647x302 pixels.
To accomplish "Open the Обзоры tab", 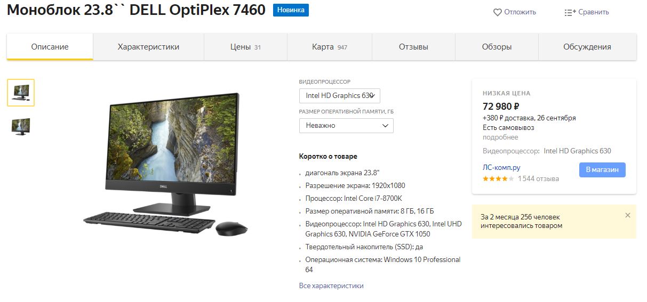I will 497,47.
